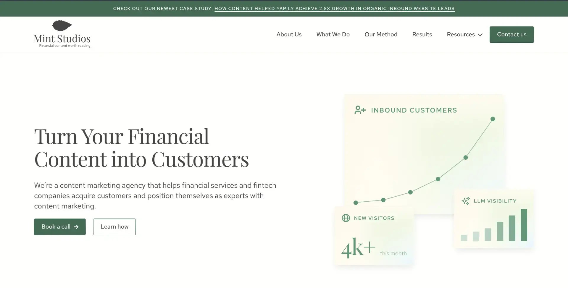The height and width of the screenshot is (288, 568).
Task: Expand the Resources dropdown chevron
Action: pyautogui.click(x=480, y=35)
